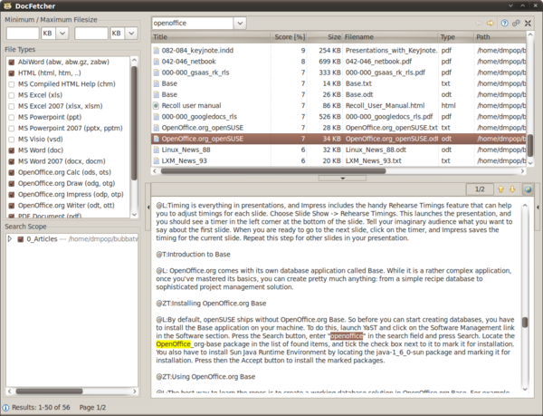Click highlighted OpenOffice.org_openSUSE.odt row
543x416 pixels.
click(x=338, y=139)
